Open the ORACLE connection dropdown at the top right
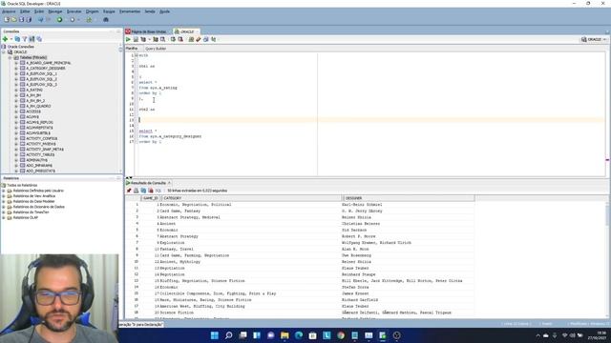Viewport: 611px width, 343px height. pyautogui.click(x=594, y=39)
